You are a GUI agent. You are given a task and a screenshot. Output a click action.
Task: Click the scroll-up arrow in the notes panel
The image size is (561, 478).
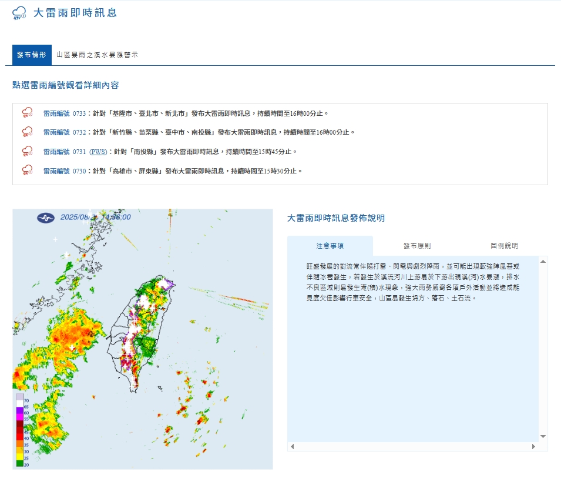click(543, 262)
